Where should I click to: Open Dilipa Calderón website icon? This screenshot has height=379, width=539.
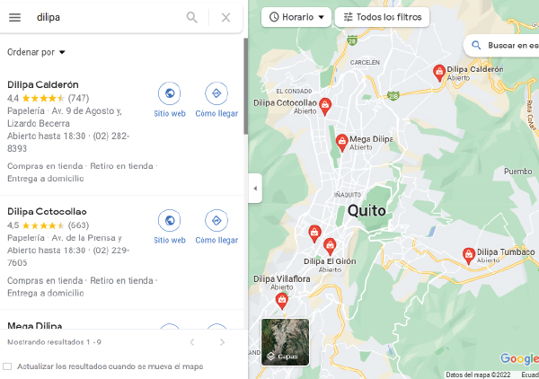pos(170,93)
